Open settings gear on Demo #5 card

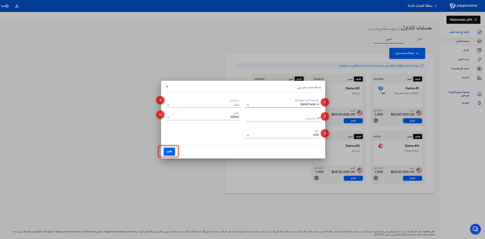pyautogui.click(x=316, y=178)
